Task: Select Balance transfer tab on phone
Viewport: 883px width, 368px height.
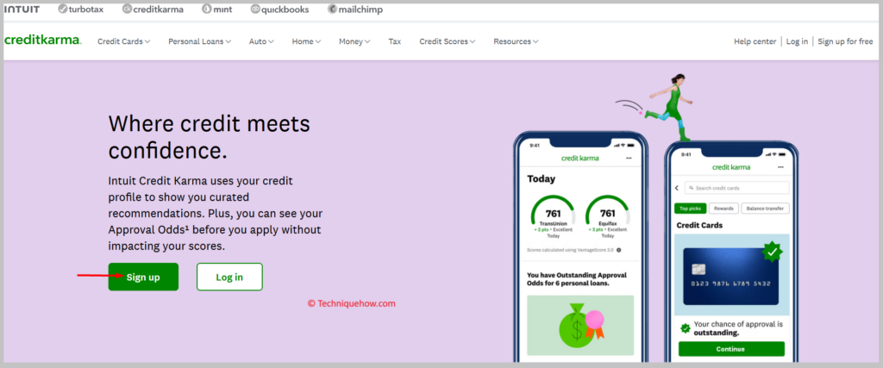Action: tap(766, 209)
